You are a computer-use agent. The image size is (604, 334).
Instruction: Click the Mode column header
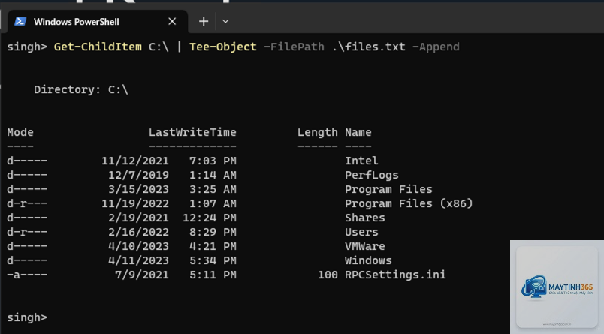(x=20, y=132)
